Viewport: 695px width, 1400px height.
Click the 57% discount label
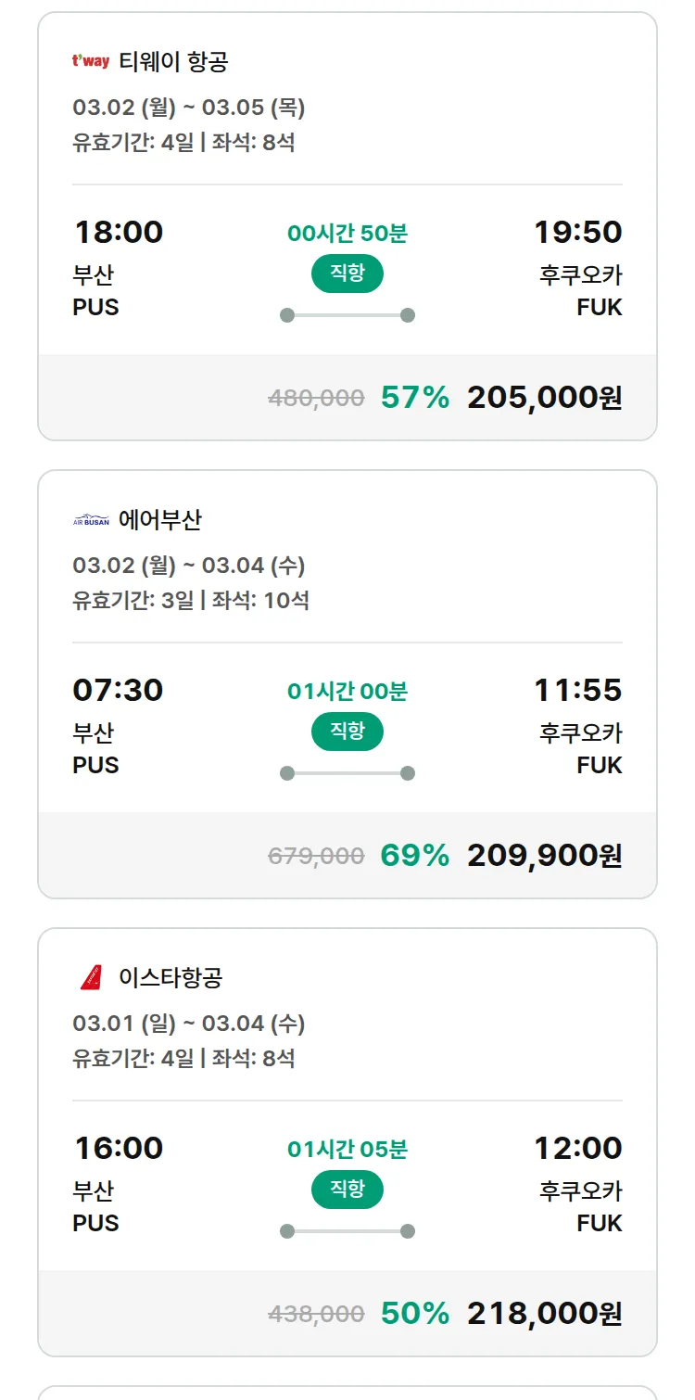(414, 398)
